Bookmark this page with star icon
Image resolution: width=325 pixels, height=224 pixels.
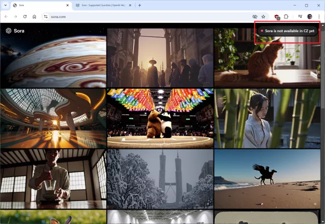(263, 16)
